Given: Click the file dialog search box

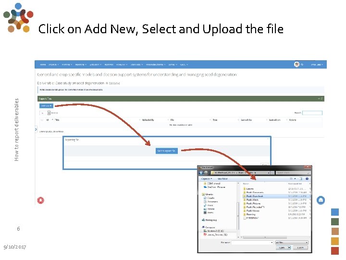Looking at the screenshot, I should tap(293, 173).
